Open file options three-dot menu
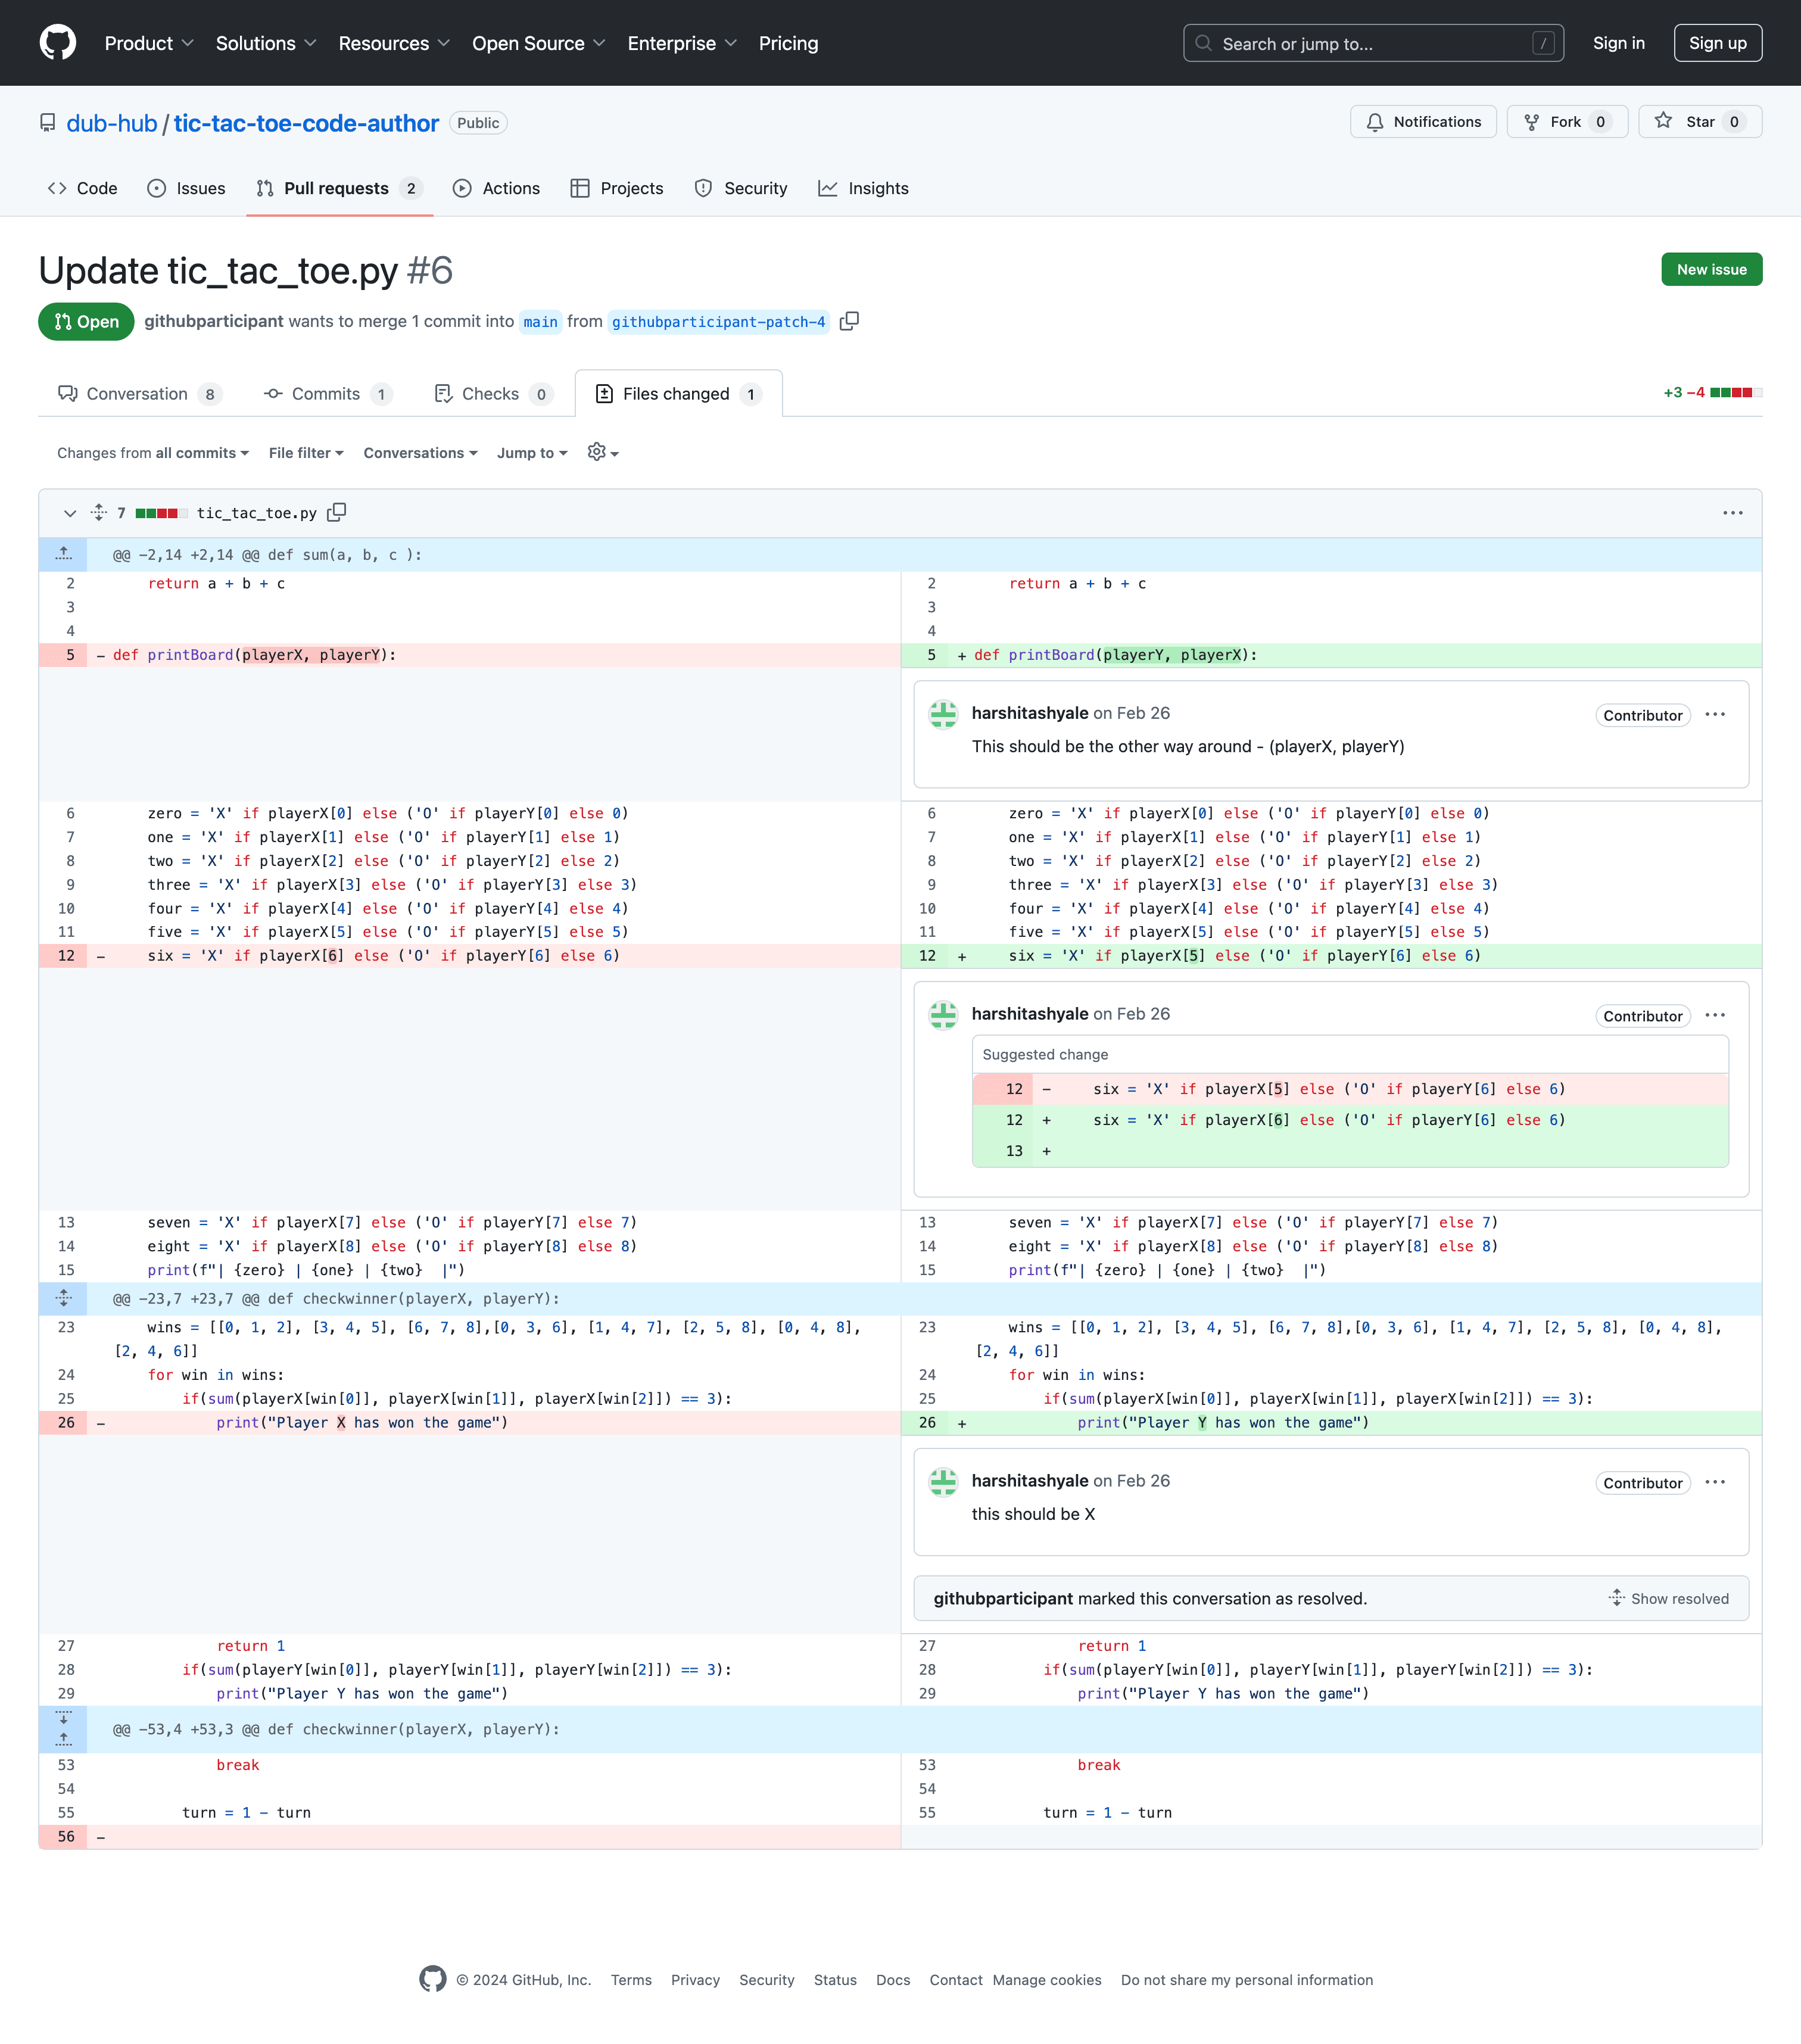This screenshot has height=2044, width=1801. (1732, 513)
